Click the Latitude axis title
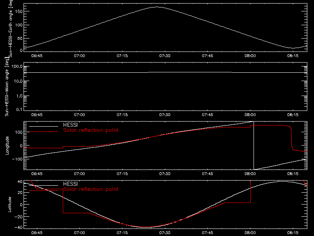 (x=9, y=205)
